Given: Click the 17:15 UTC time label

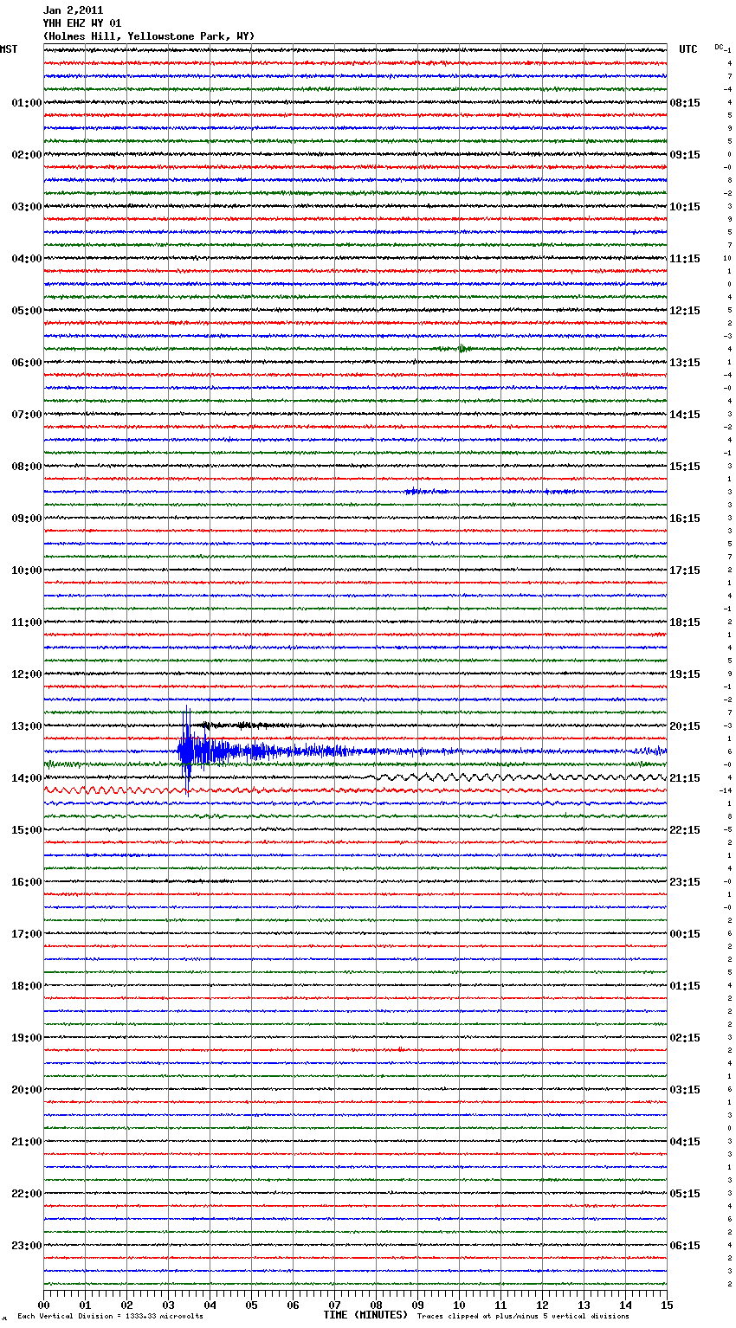Looking at the screenshot, I should [685, 571].
